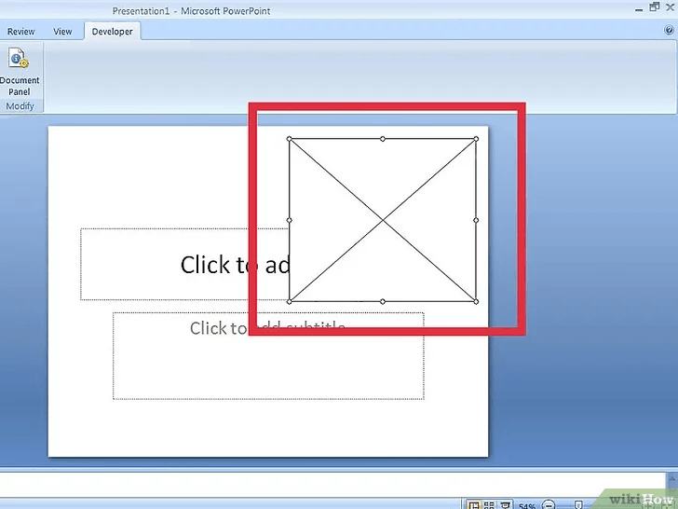The width and height of the screenshot is (678, 509).
Task: Click the left-middle resize handle of the control
Action: [289, 220]
